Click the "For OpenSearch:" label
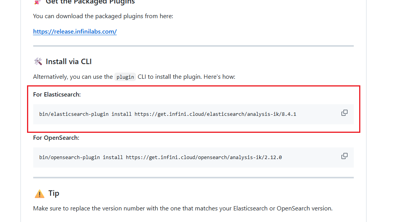This screenshot has width=409, height=222. click(56, 137)
